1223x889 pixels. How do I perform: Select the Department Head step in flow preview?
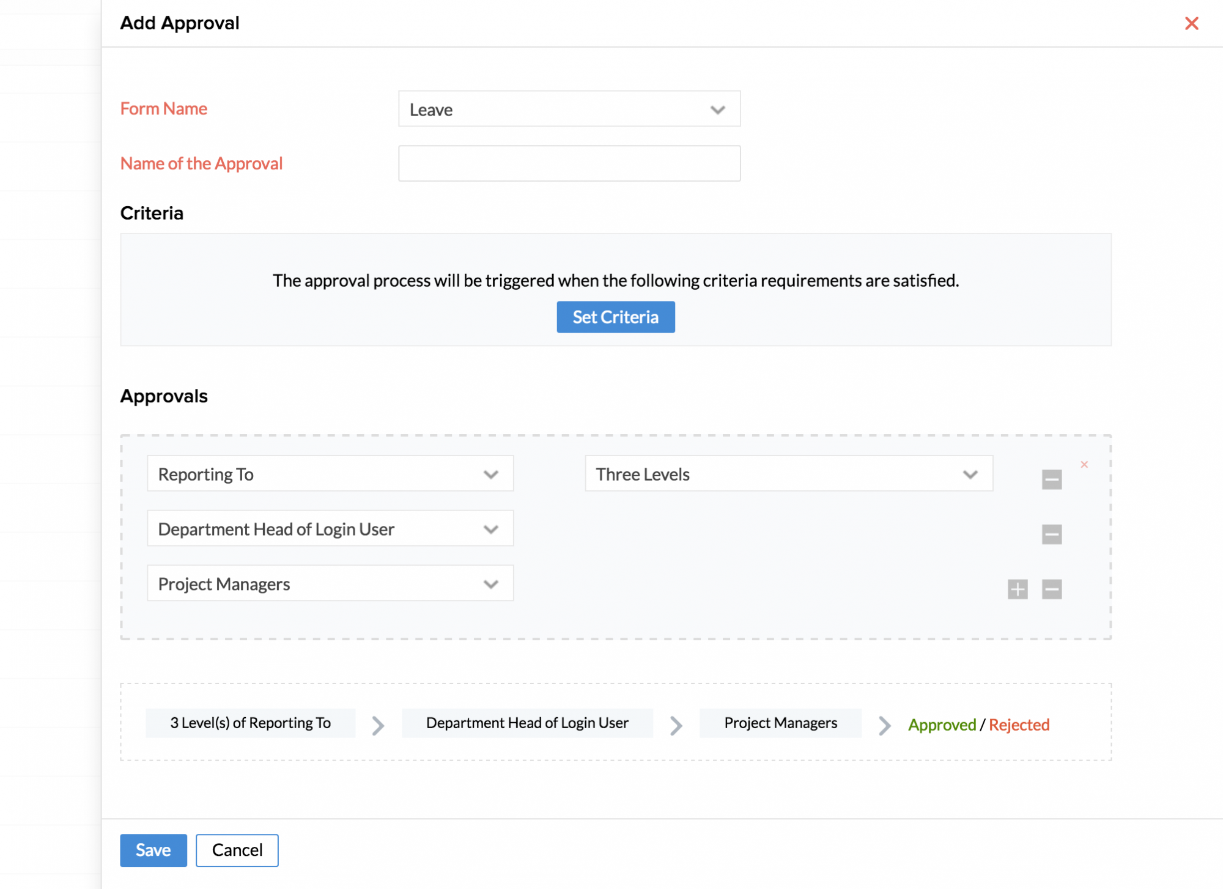tap(527, 723)
